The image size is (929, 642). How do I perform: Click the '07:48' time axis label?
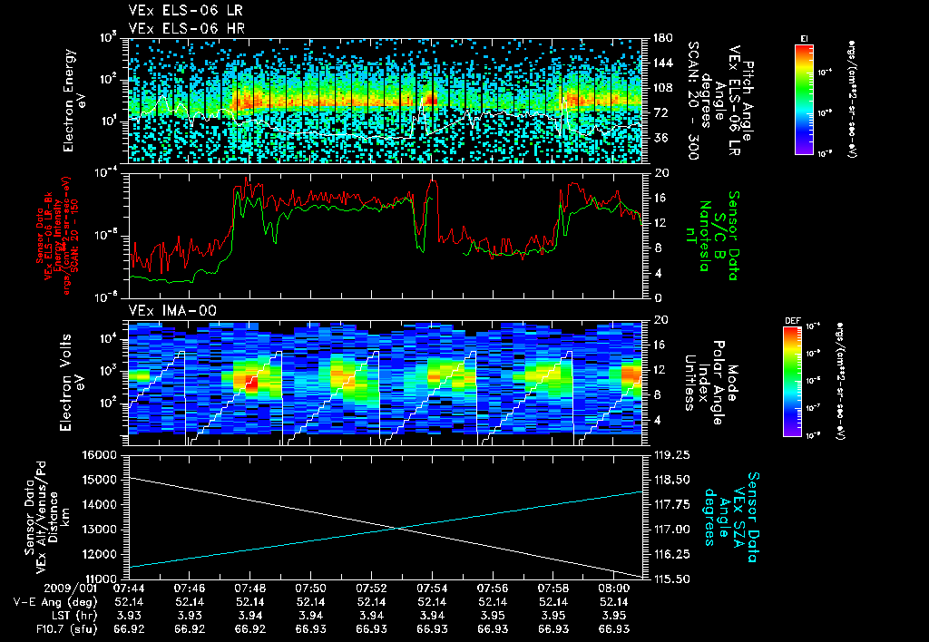point(249,588)
